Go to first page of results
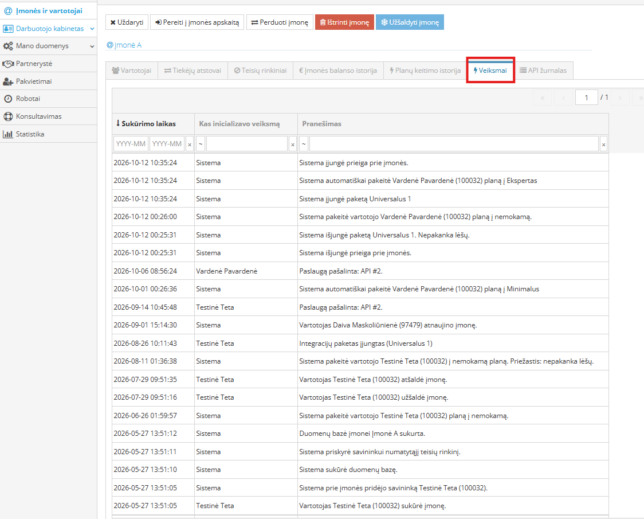Viewport: 644px width, 519px height. pyautogui.click(x=543, y=98)
